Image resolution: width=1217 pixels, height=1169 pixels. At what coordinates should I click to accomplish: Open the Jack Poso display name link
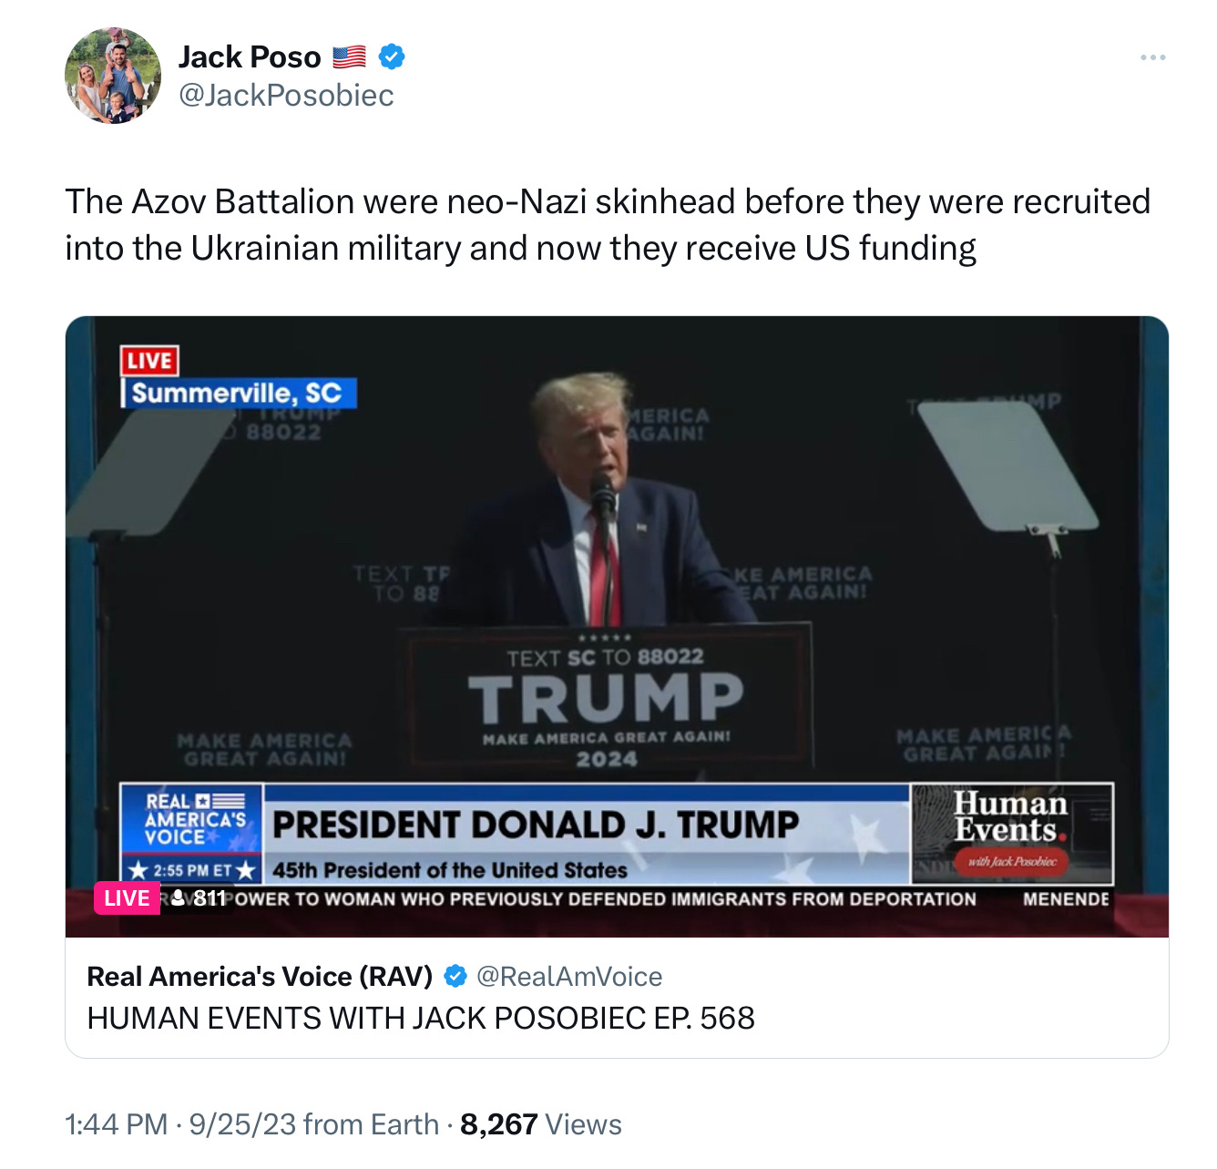(x=250, y=56)
